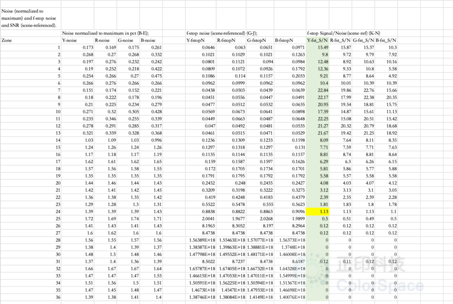Select B-fstopN value 0.2033 in Zone 5
The image size is (453, 304).
click(290, 76)
